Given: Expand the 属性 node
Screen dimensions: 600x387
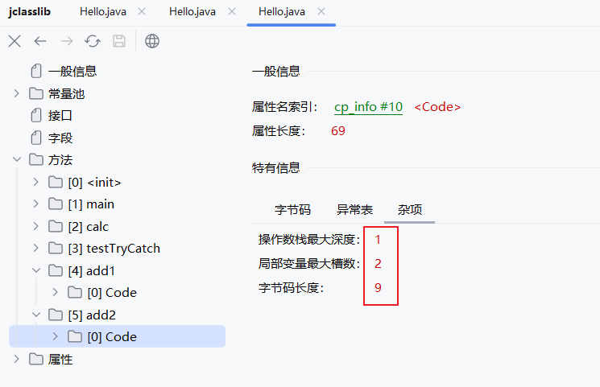Looking at the screenshot, I should point(16,359).
